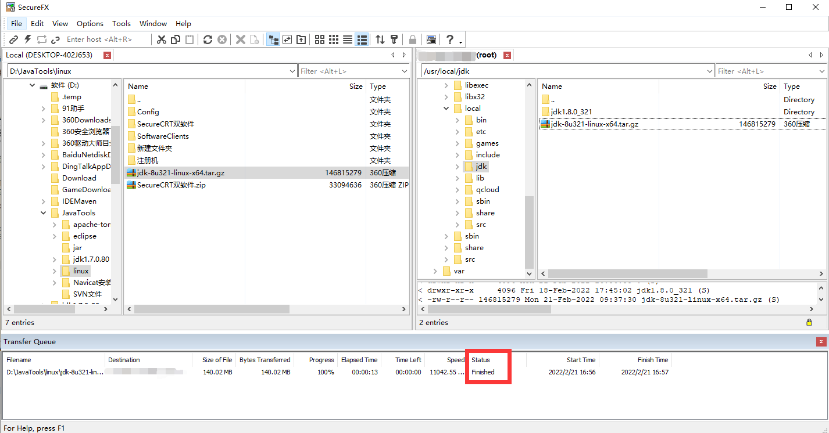Open remote path /usr/local/jdk dropdown
The image size is (829, 433).
(709, 71)
